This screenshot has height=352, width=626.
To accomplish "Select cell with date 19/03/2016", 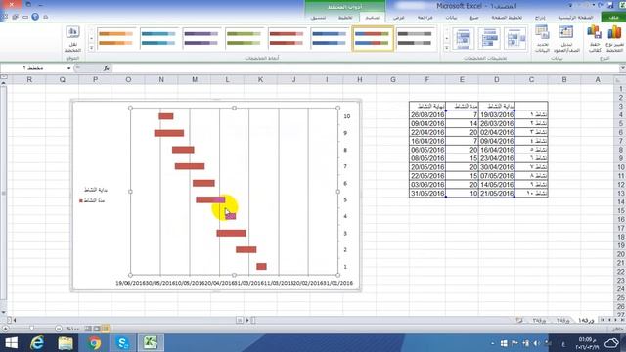I will 497,115.
